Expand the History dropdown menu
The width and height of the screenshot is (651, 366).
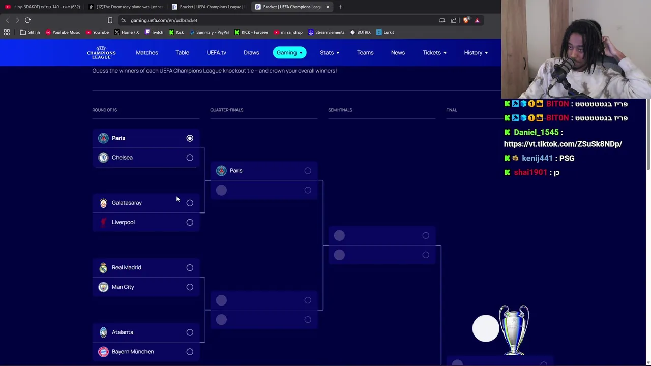476,52
